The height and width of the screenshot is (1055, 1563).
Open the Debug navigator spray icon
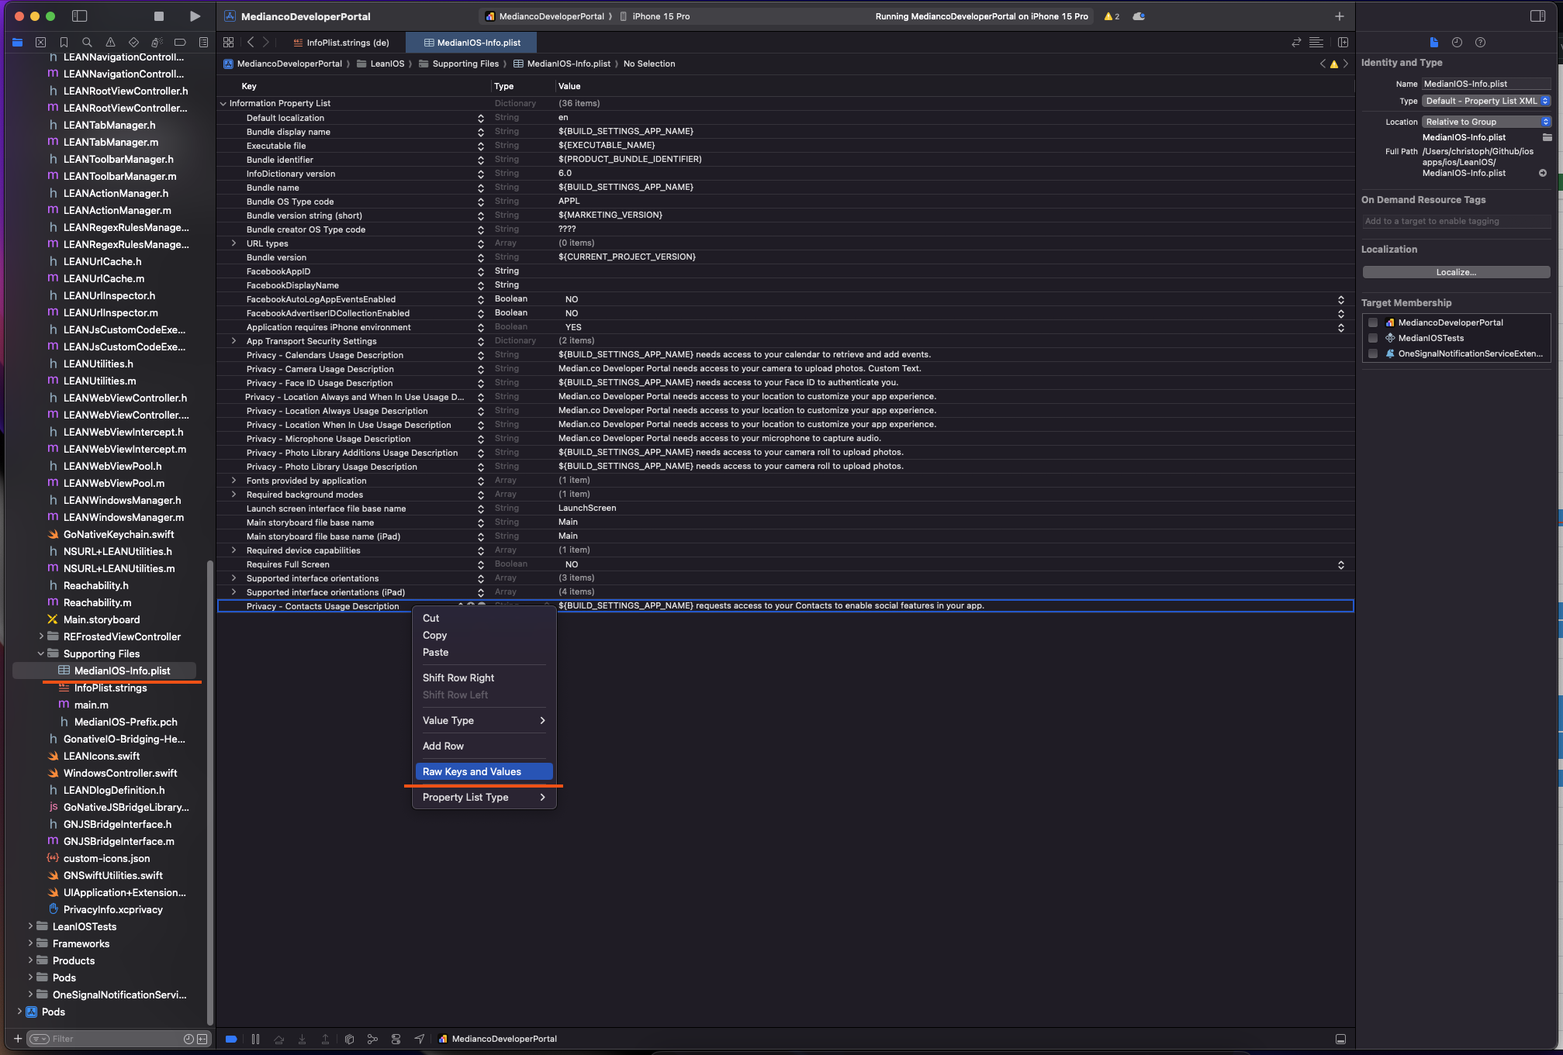[x=157, y=43]
